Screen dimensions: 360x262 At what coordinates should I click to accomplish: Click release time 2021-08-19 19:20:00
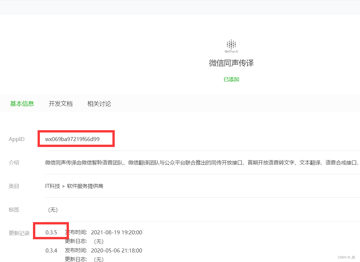[117, 232]
